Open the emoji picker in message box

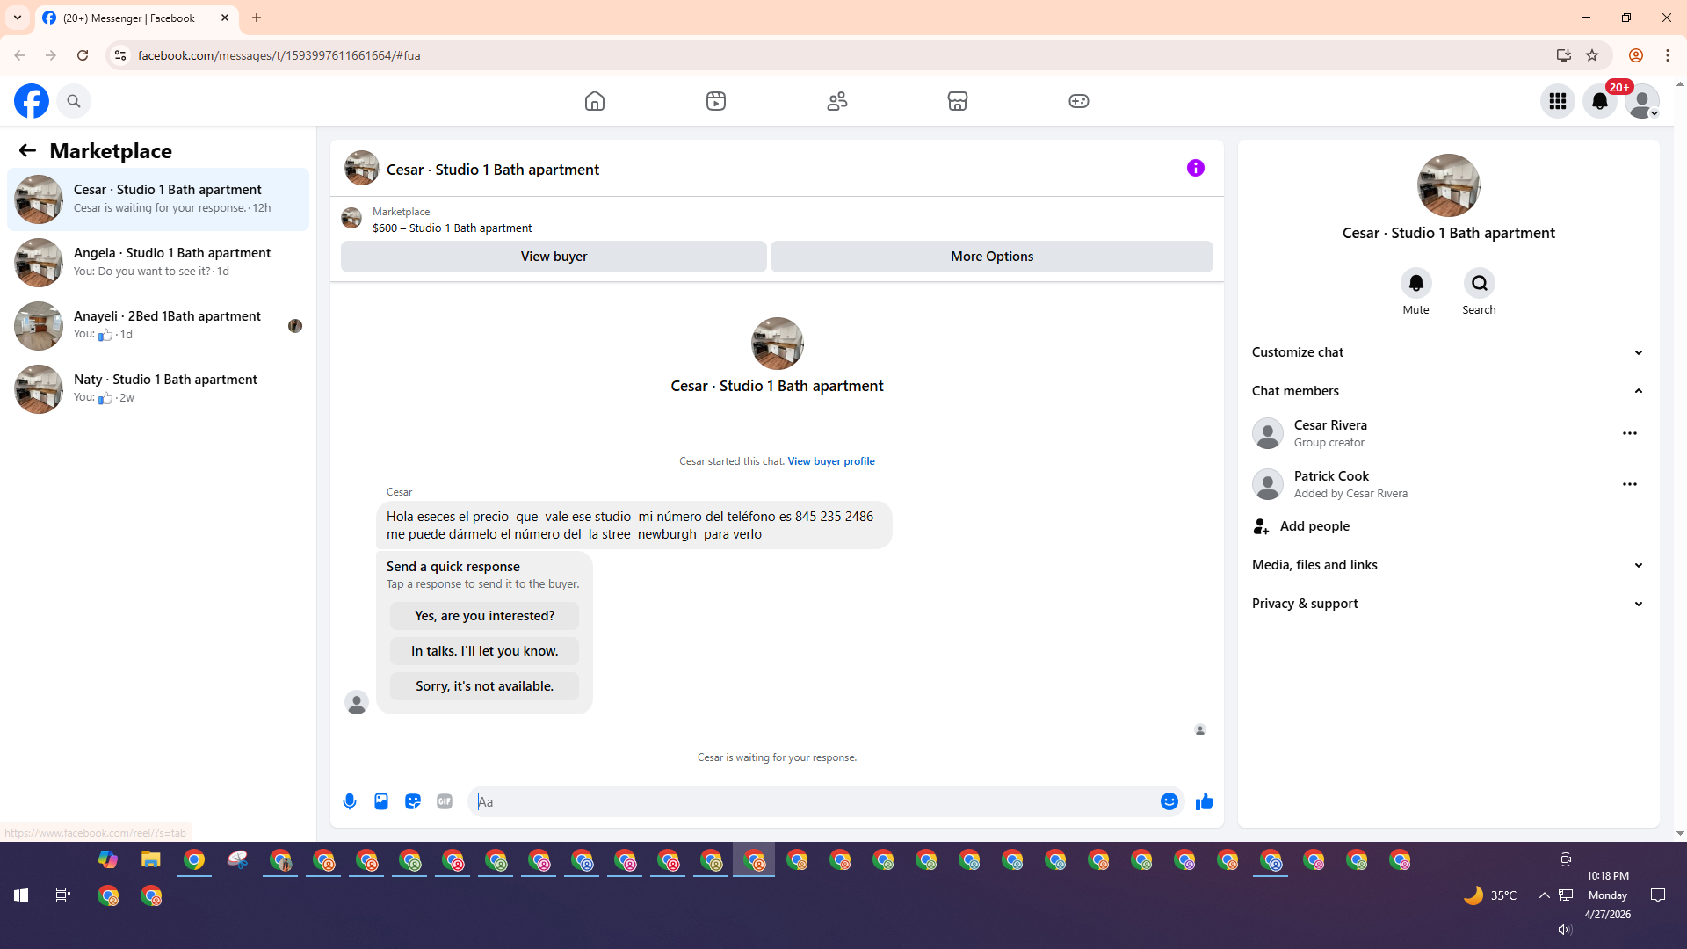1169,801
